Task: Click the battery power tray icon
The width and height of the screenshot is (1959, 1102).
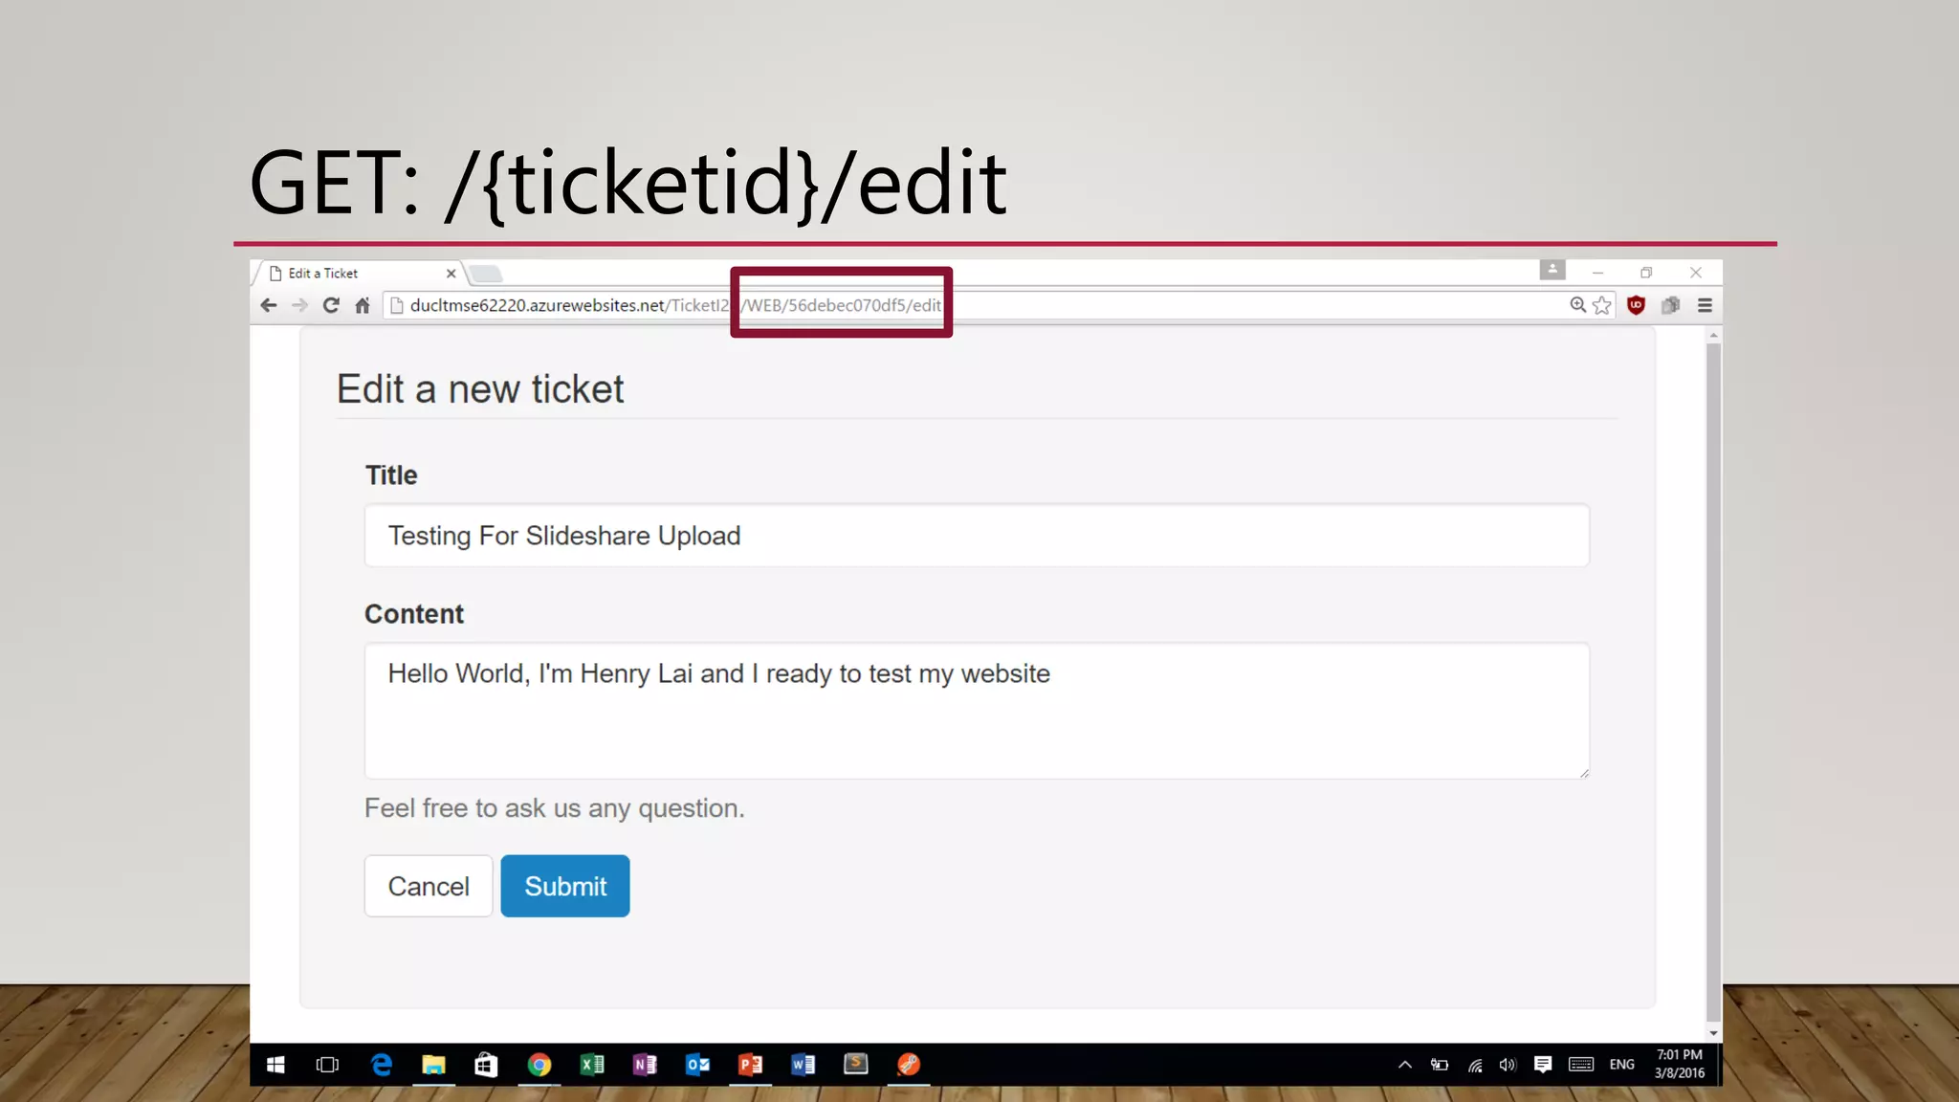Action: coord(1440,1065)
